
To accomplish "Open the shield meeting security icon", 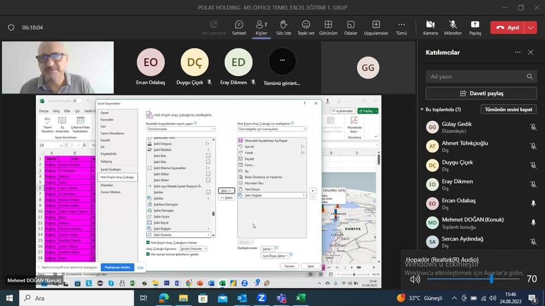I will [x=11, y=28].
